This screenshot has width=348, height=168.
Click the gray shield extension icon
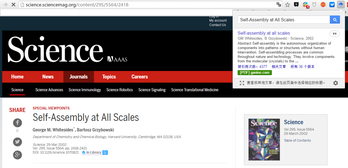tap(314, 4)
